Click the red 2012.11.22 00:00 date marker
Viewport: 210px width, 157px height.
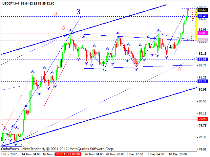tap(68, 154)
